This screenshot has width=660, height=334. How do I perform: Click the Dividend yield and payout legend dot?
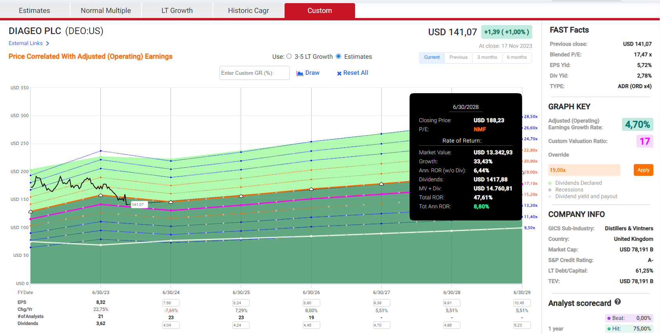(550, 197)
